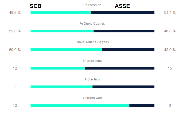Click the 60,0 % aerial duels value
Viewport: 185px width, 116px height.
pyautogui.click(x=15, y=50)
